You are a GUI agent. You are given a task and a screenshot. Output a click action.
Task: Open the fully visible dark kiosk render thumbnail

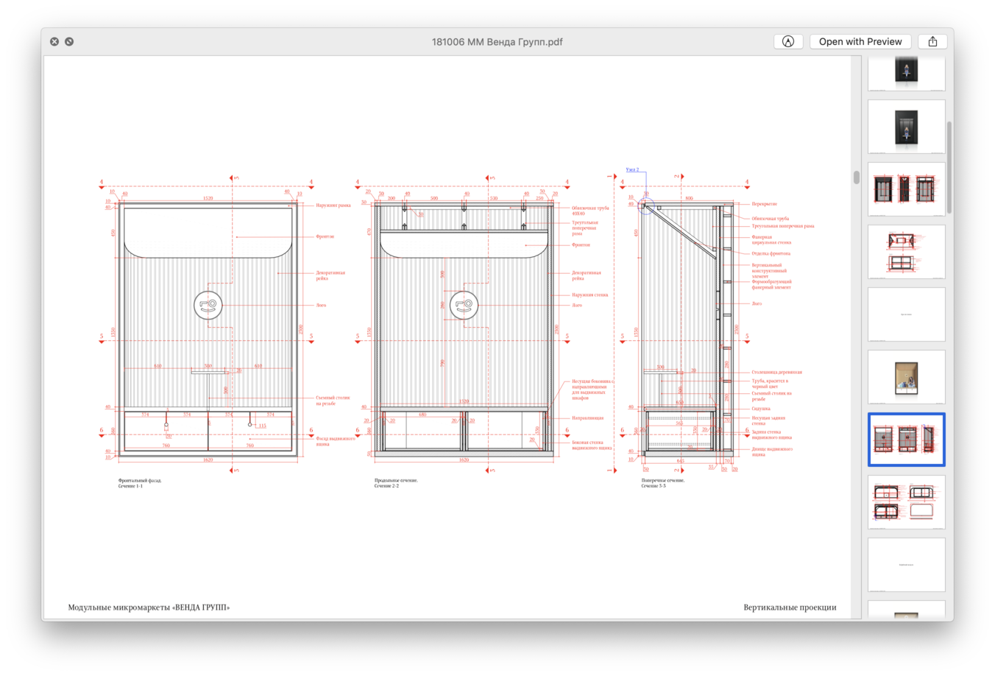click(x=906, y=127)
